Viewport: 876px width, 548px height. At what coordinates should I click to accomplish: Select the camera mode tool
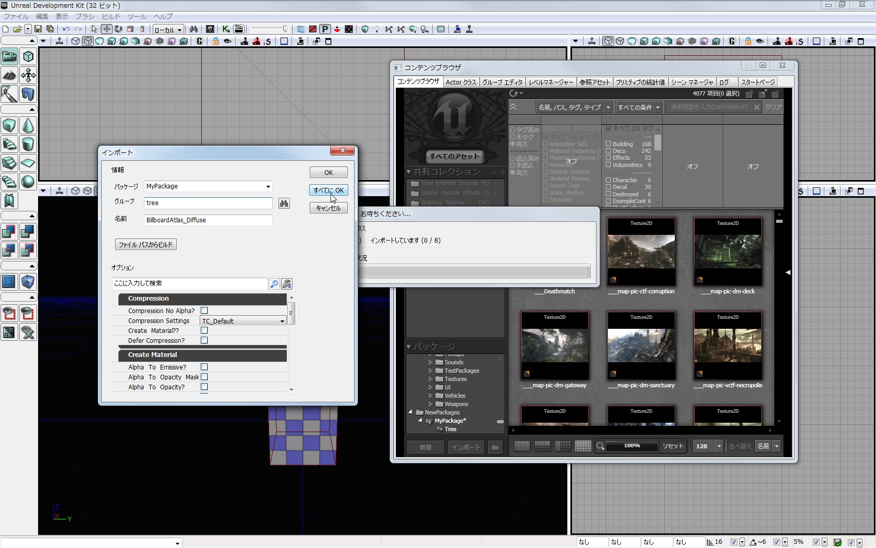click(x=9, y=56)
